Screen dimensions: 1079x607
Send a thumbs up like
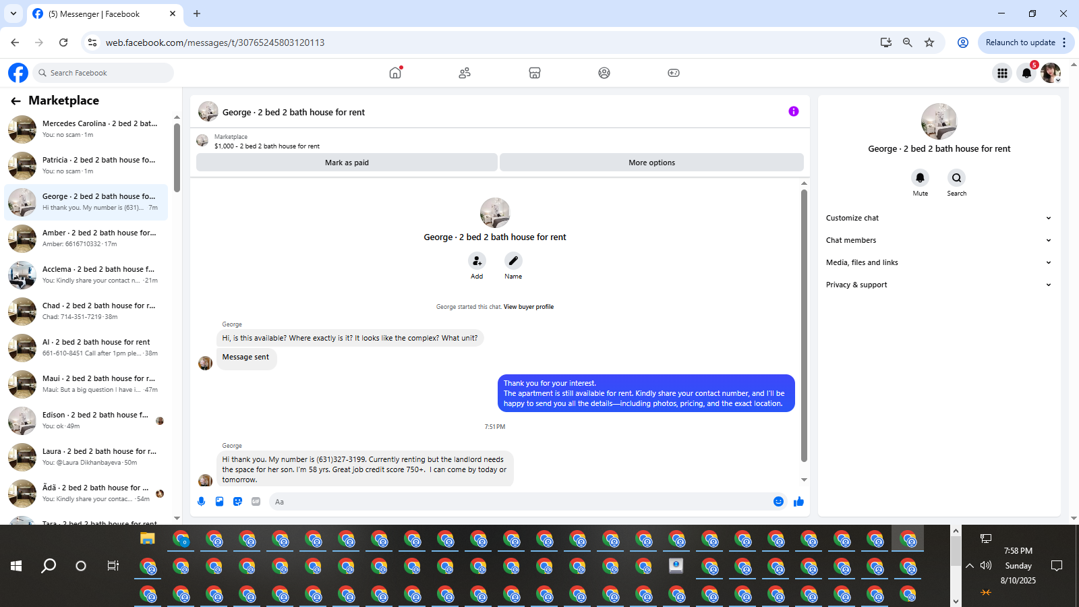pyautogui.click(x=799, y=501)
